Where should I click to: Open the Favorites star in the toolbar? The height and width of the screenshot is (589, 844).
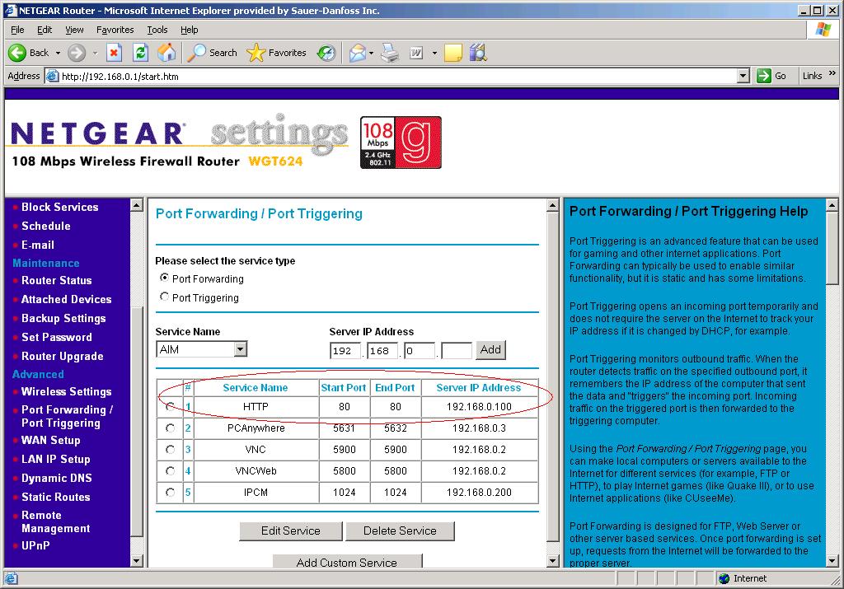point(276,53)
